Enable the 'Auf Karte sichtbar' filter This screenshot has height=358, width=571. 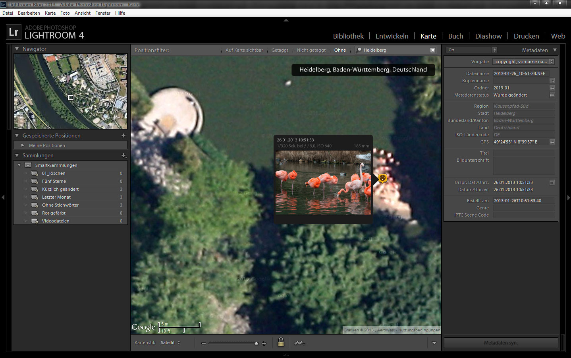[x=244, y=50]
